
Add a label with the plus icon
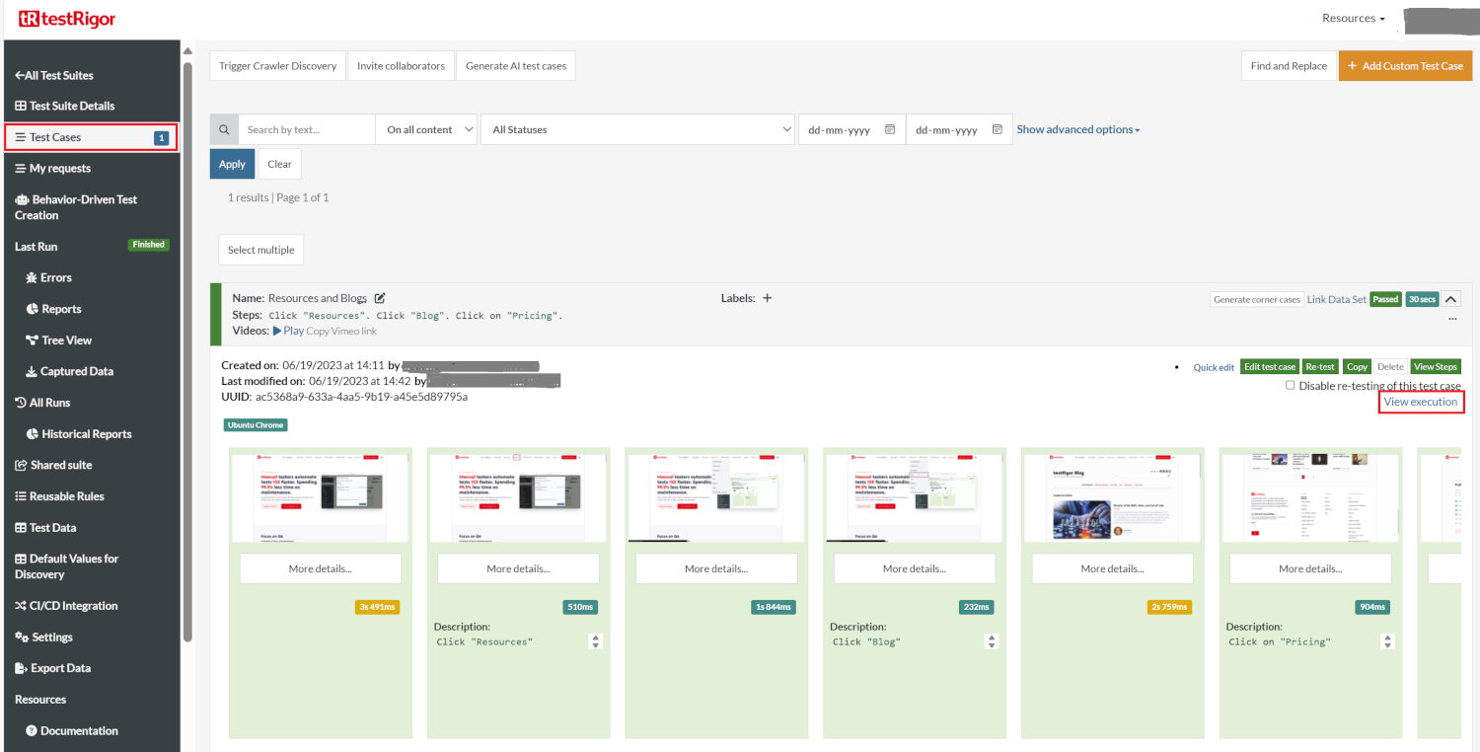(768, 298)
